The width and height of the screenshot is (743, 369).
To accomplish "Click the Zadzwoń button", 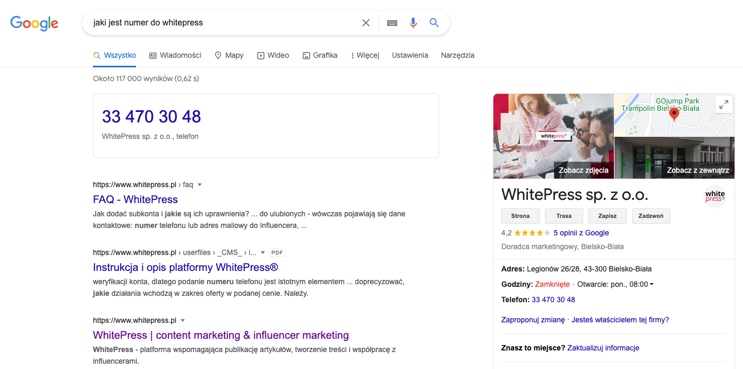I will 651,216.
